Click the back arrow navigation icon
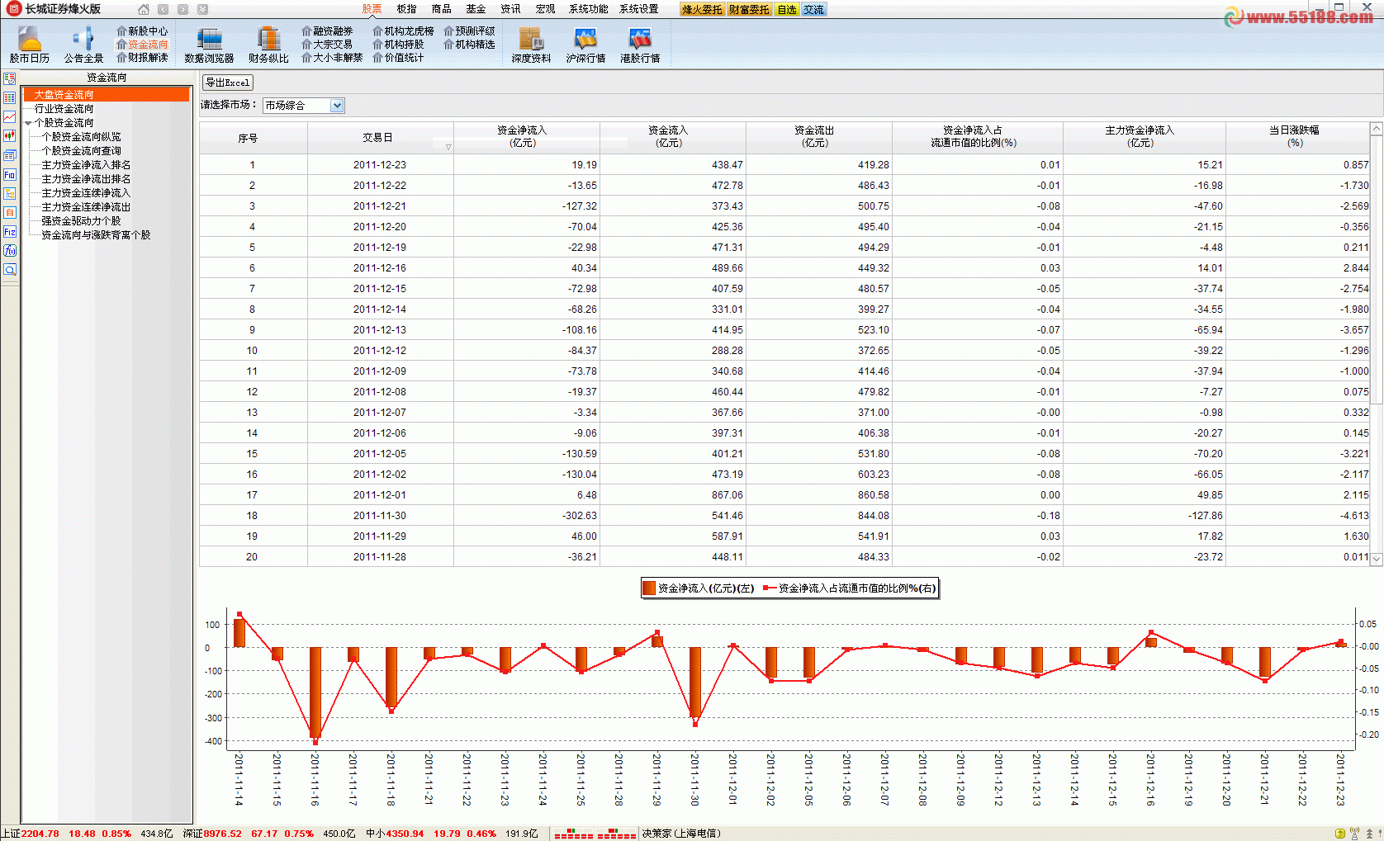The height and width of the screenshot is (841, 1384). coord(163,9)
